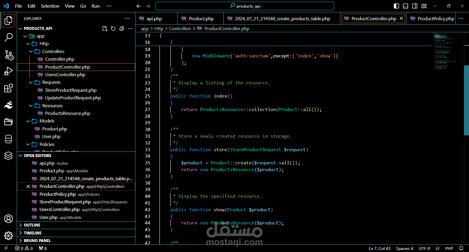
Task: Open Source Control view icon
Action: tap(9, 55)
